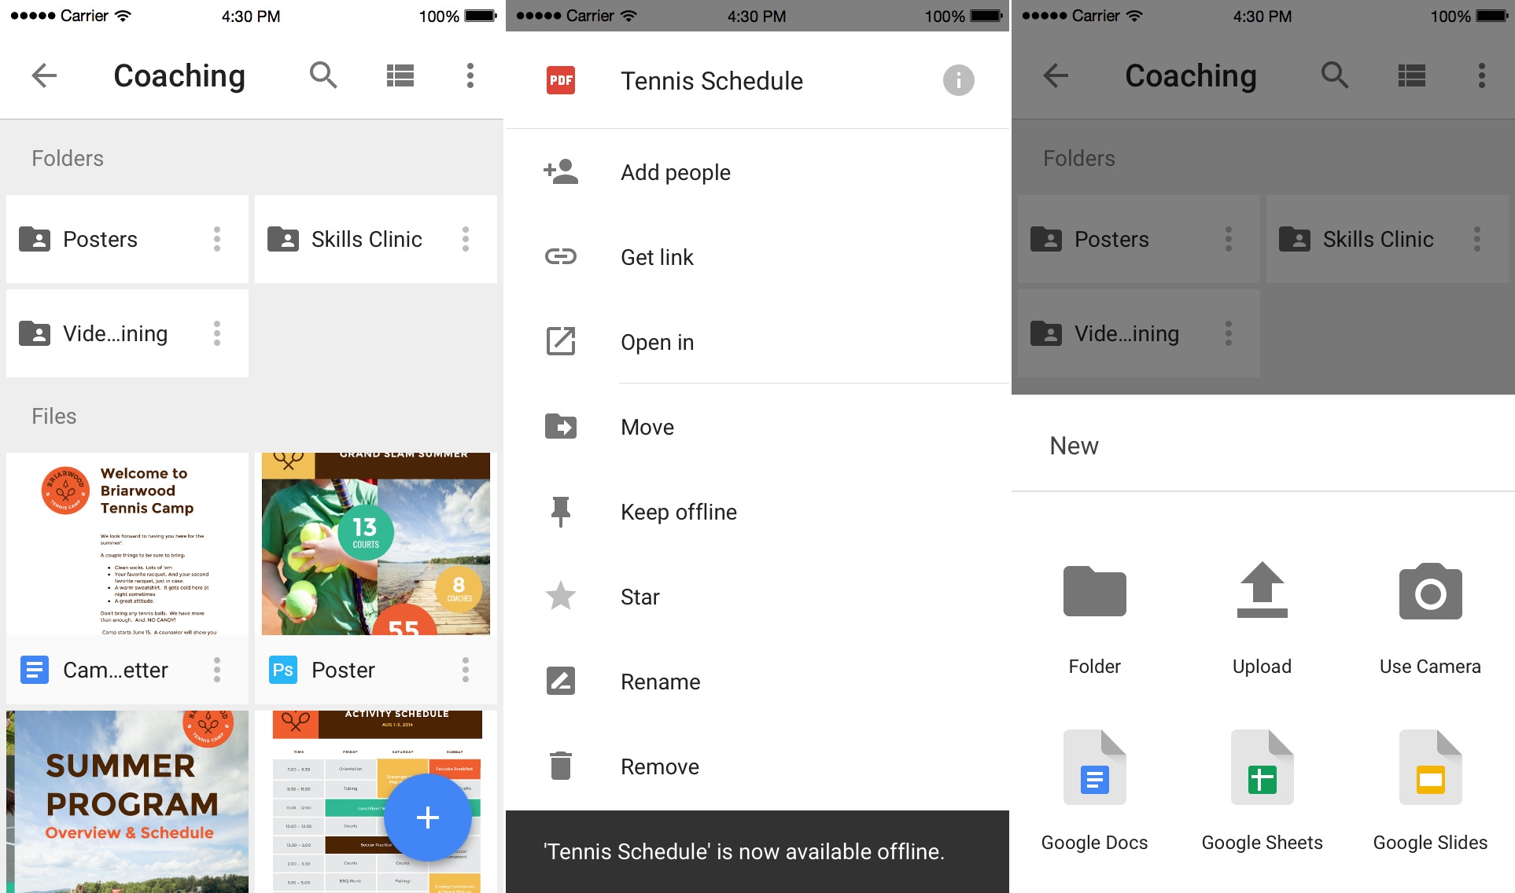
Task: Tap the Open in icon
Action: pyautogui.click(x=558, y=340)
